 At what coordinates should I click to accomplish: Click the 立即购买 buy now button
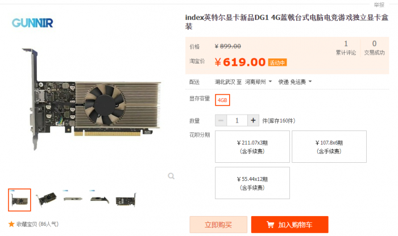(218, 225)
